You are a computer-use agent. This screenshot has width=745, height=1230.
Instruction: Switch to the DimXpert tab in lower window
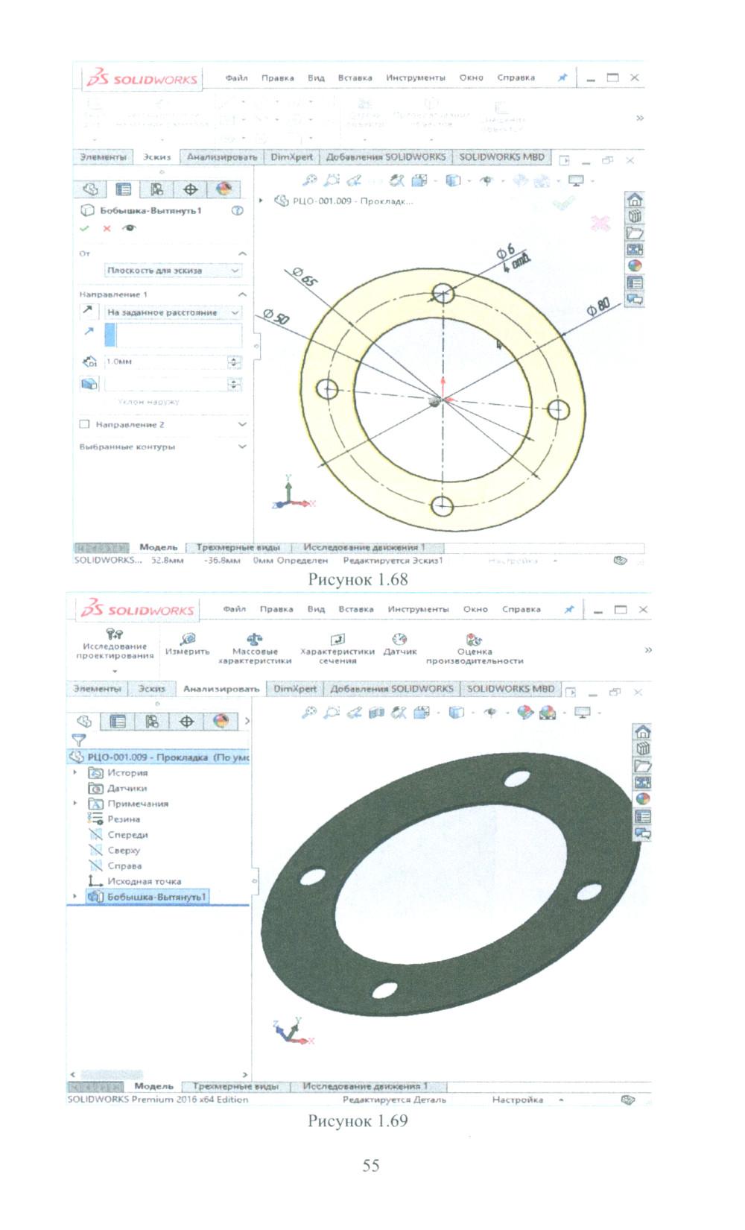tap(294, 689)
